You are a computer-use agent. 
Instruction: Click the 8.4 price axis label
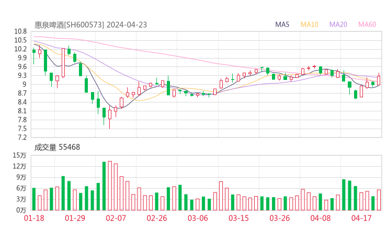click(22, 102)
